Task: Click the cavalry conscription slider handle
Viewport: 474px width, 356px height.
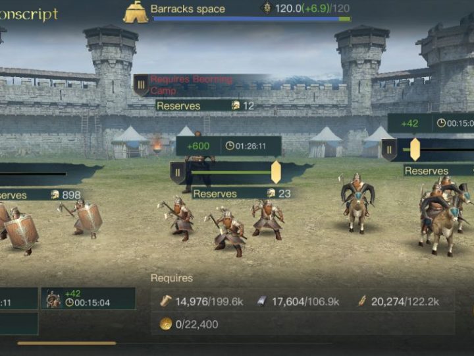Action: coord(415,150)
